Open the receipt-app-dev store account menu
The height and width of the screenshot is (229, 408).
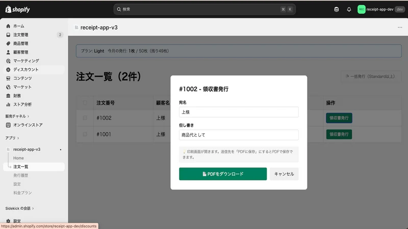(381, 9)
